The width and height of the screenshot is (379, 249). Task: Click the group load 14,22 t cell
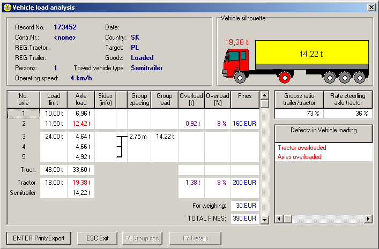pos(165,137)
